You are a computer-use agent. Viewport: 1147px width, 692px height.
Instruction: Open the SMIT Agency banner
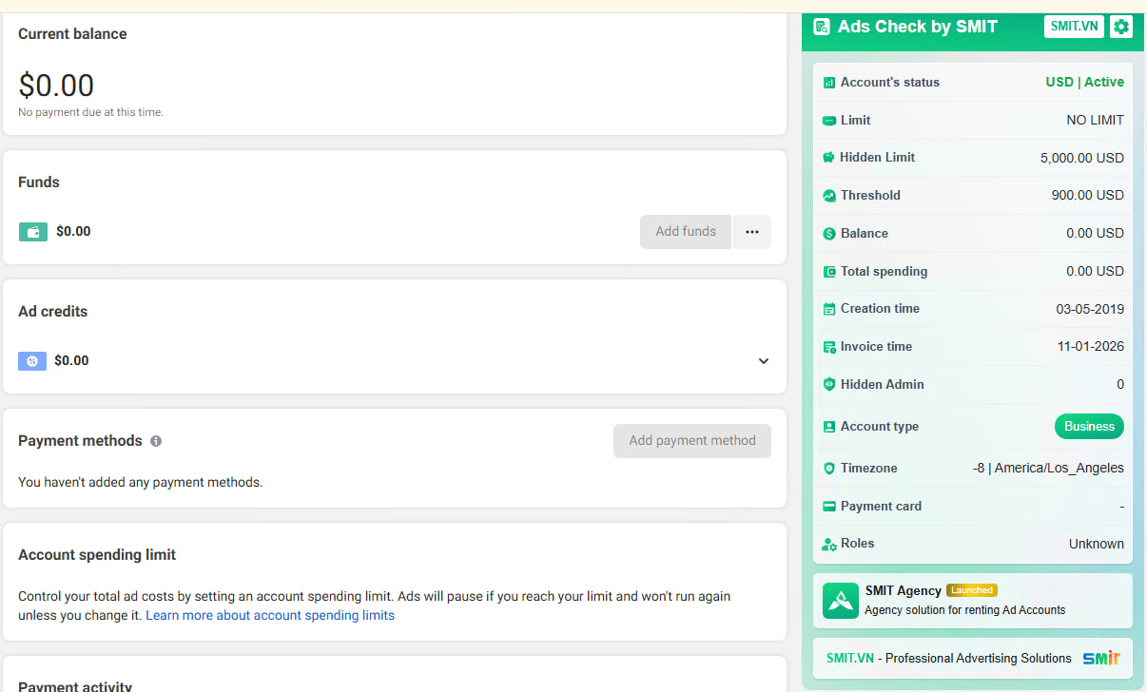(972, 601)
